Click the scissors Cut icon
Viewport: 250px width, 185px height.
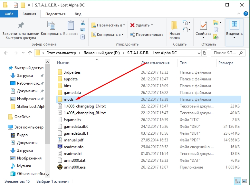83,23
